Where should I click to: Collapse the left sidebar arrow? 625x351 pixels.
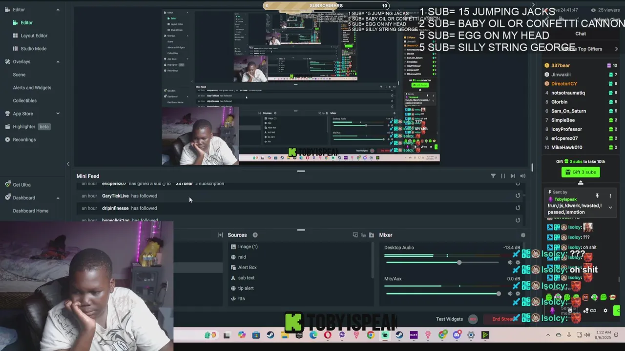pyautogui.click(x=68, y=164)
